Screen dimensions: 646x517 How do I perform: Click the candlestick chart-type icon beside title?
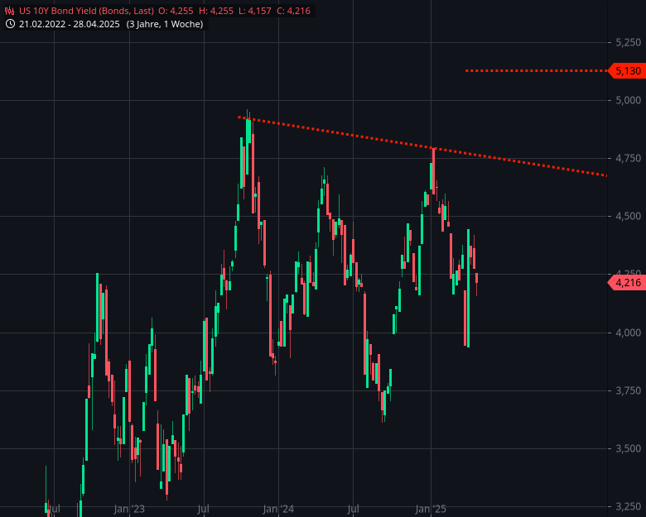[10, 11]
